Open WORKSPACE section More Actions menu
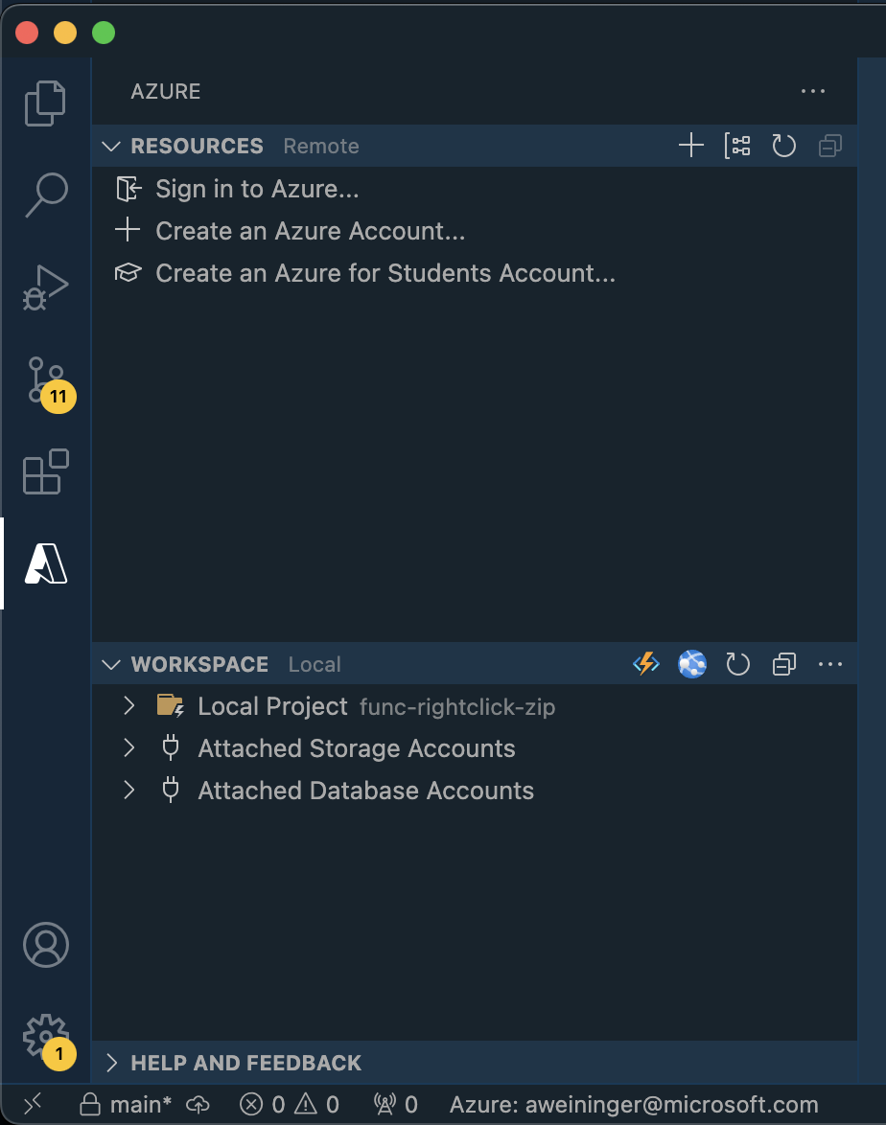The width and height of the screenshot is (886, 1125). click(x=830, y=663)
